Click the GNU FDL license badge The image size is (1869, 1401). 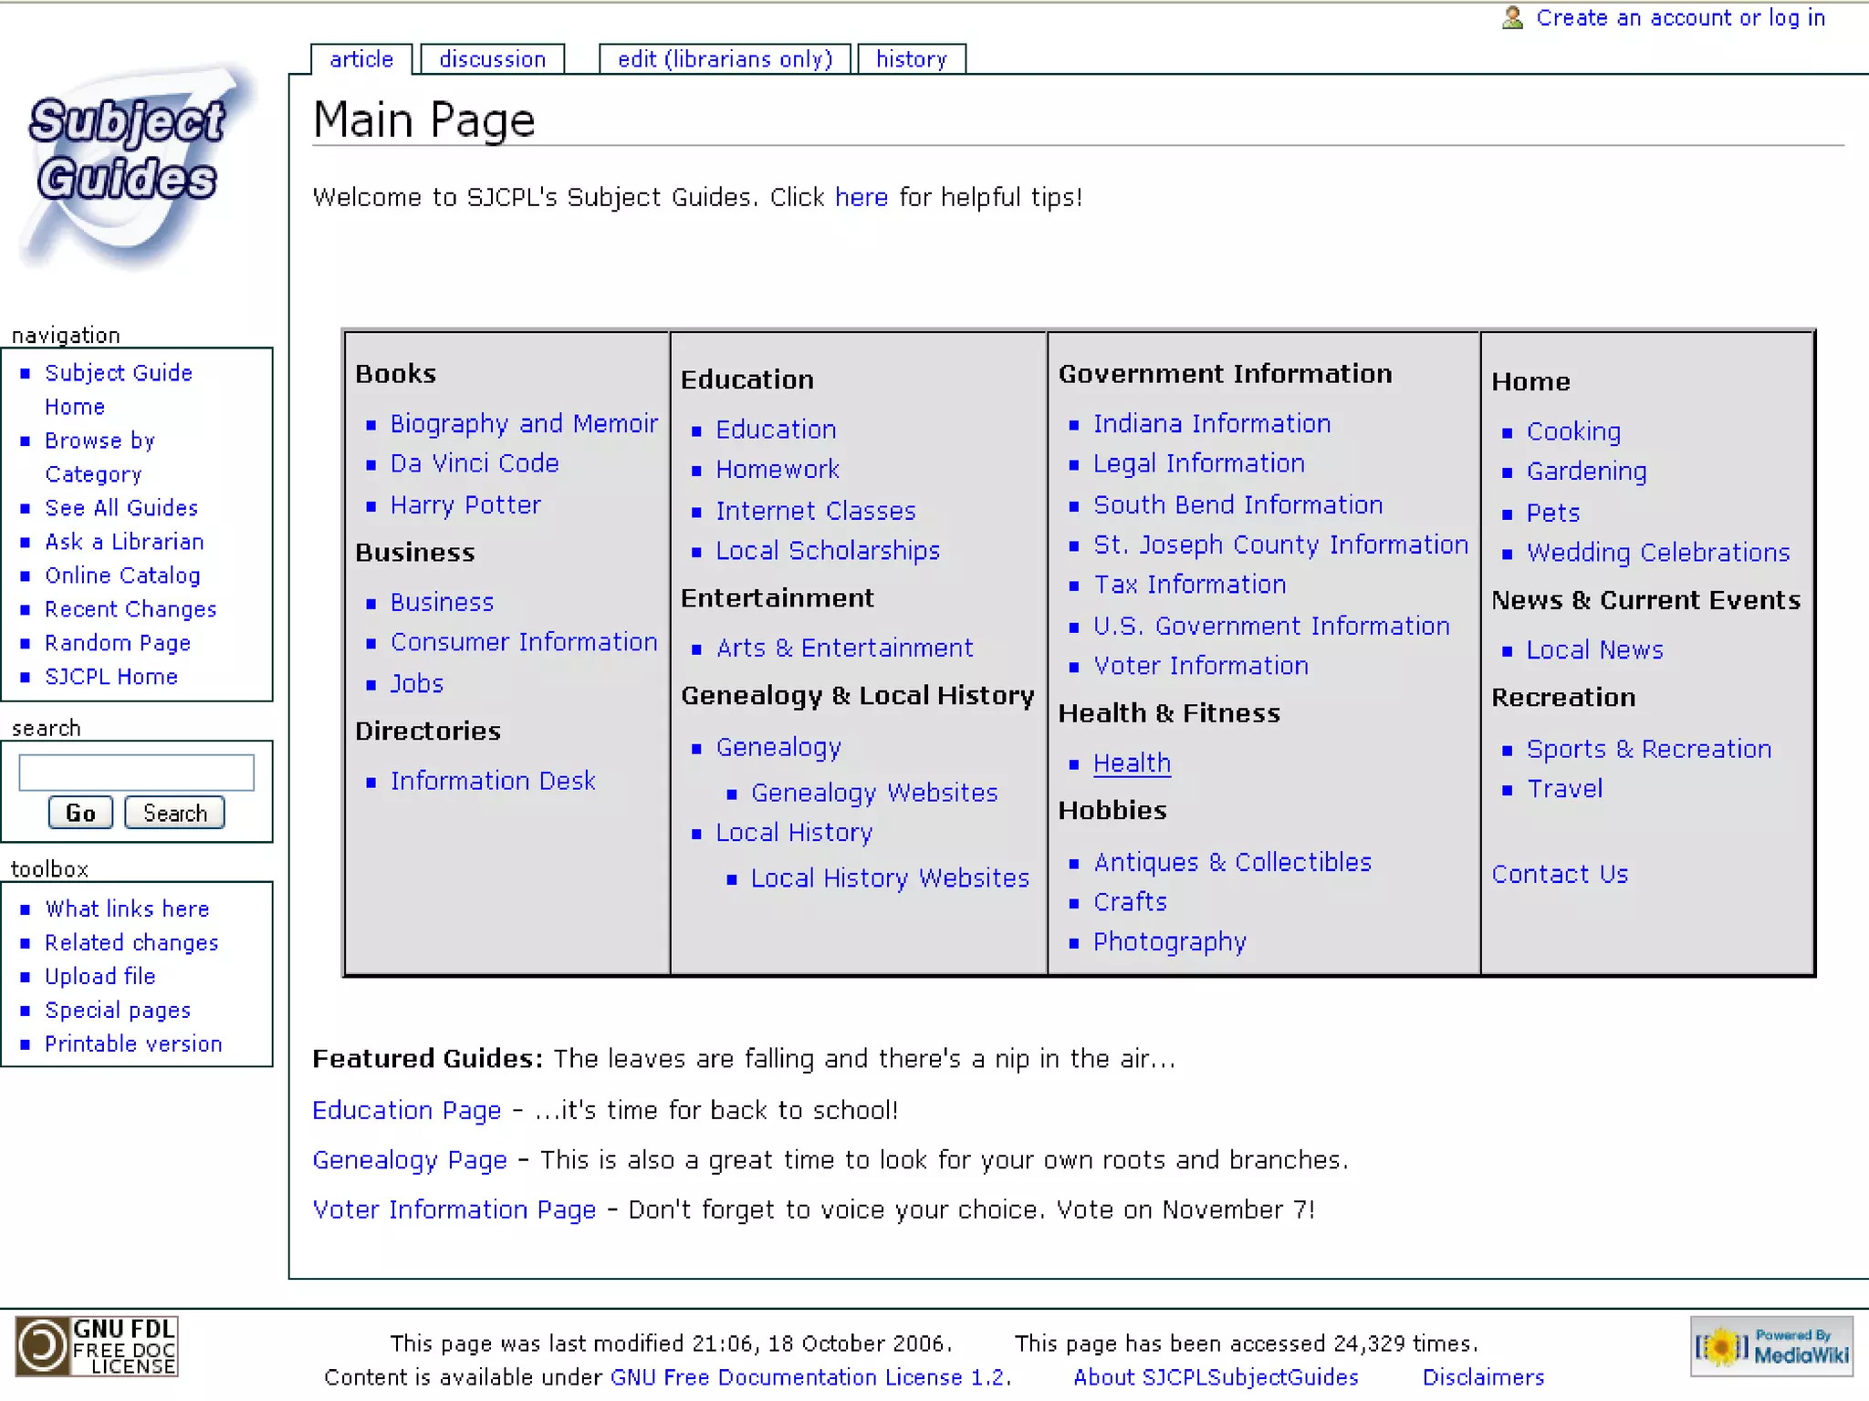[x=97, y=1345]
